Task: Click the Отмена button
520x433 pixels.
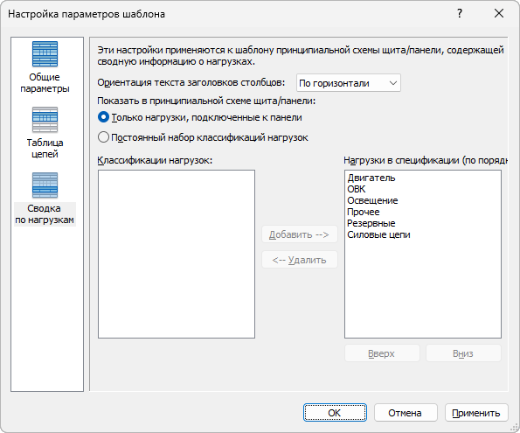Action: click(x=406, y=413)
